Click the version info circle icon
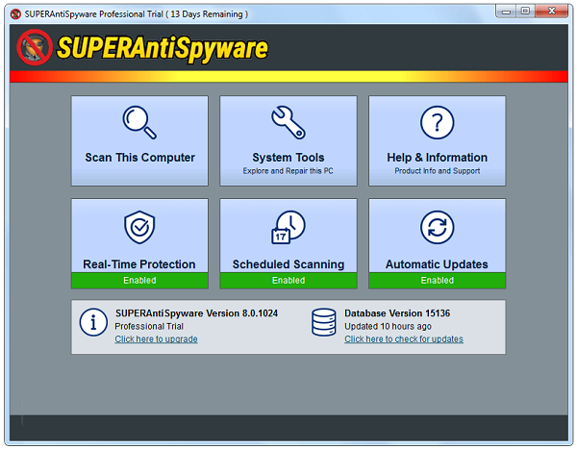577x449 pixels. [x=93, y=323]
